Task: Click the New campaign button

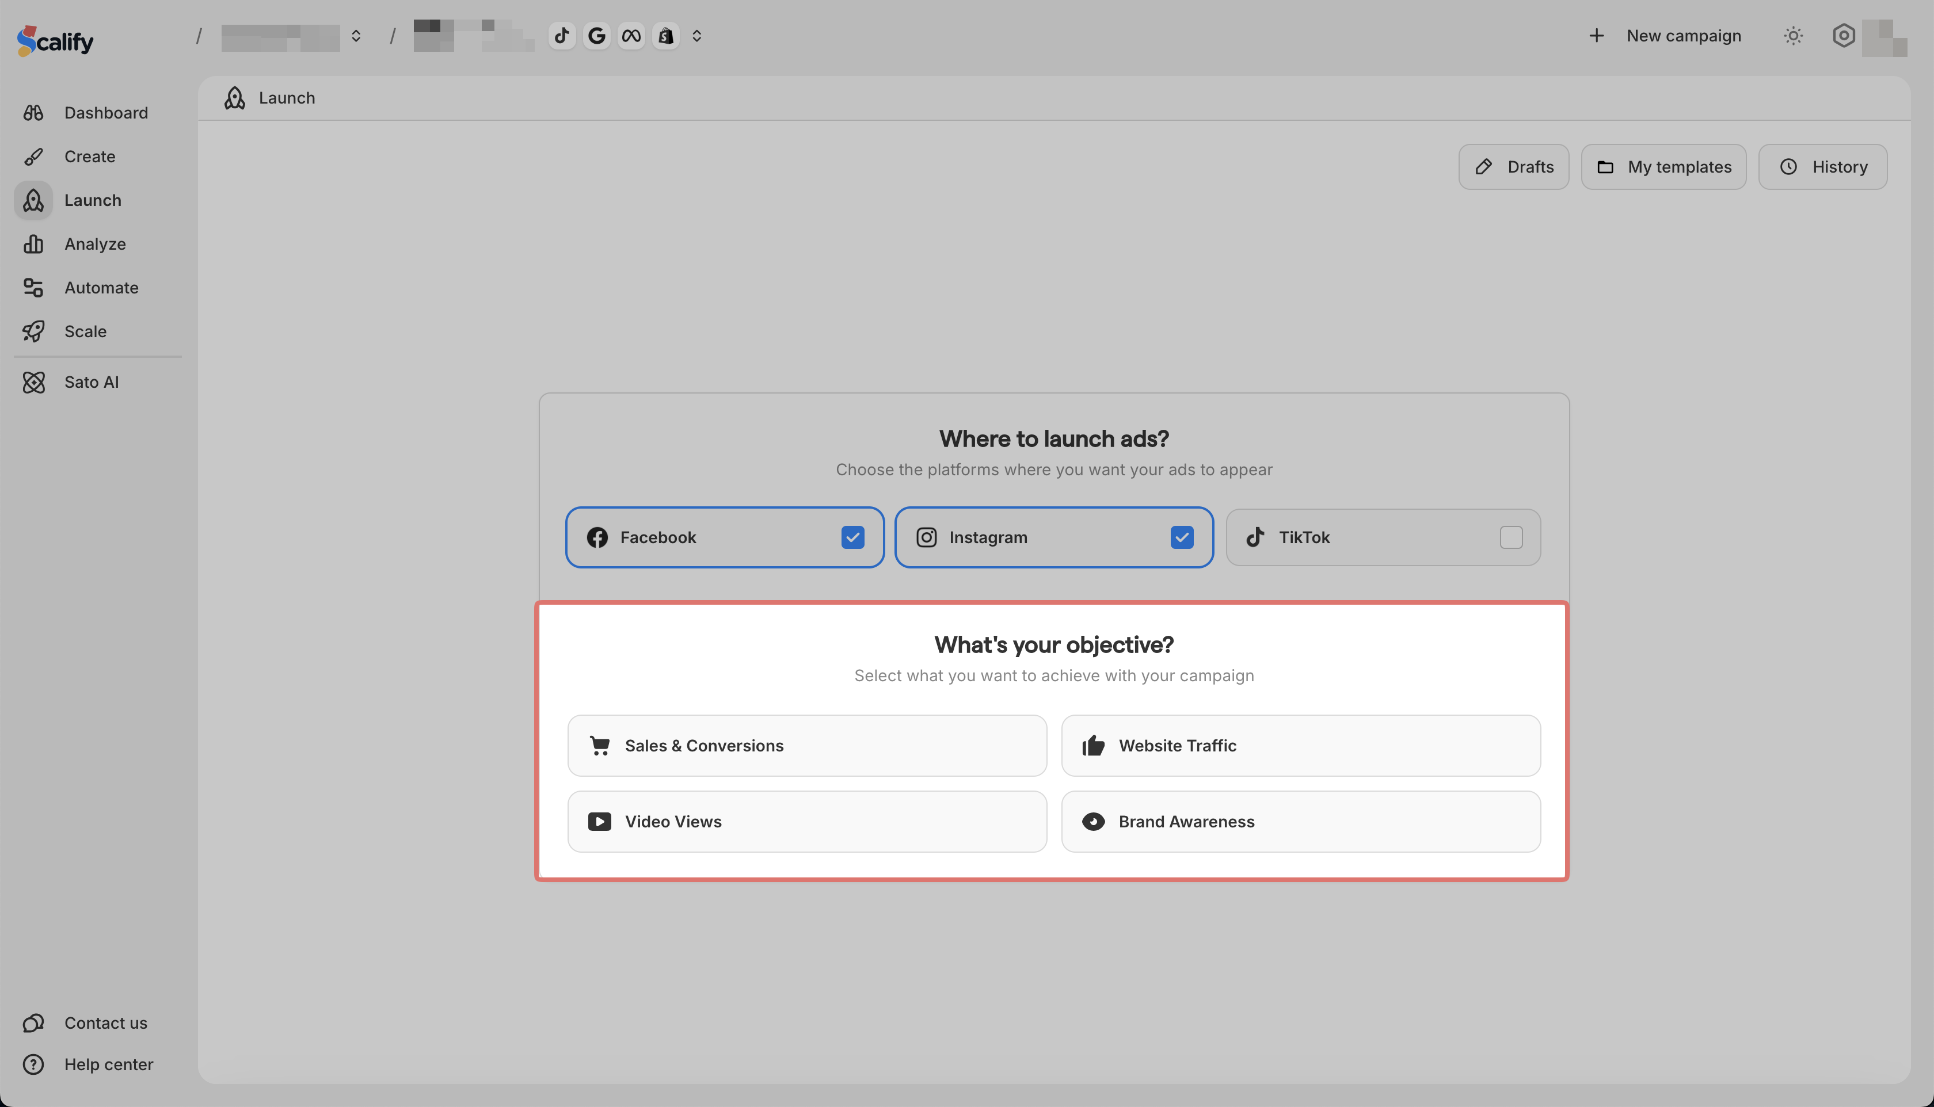Action: (1665, 36)
